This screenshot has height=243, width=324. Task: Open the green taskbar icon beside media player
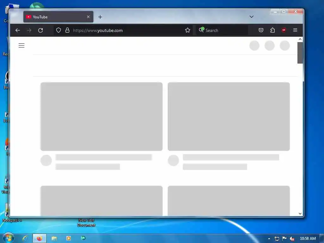(83, 238)
